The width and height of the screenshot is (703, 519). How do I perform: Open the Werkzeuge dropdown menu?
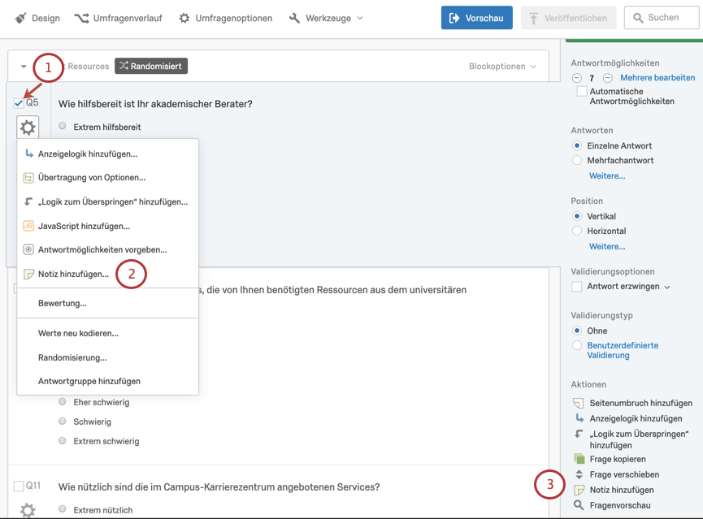point(326,18)
